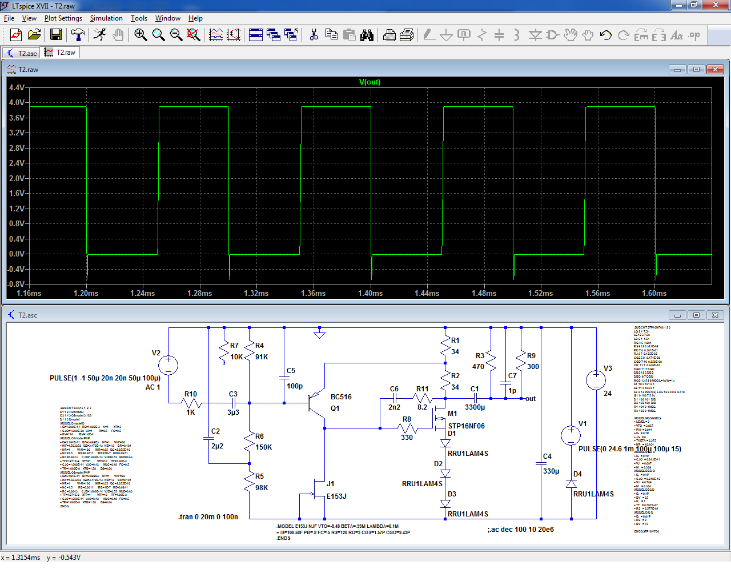Image resolution: width=731 pixels, height=585 pixels.
Task: Click the Rotate component icon
Action: coord(641,35)
